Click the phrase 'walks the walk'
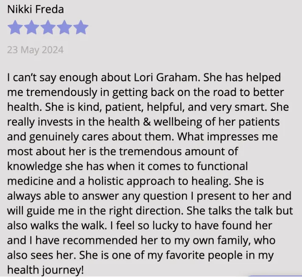Screen dimensions: 302x278 tap(68, 225)
